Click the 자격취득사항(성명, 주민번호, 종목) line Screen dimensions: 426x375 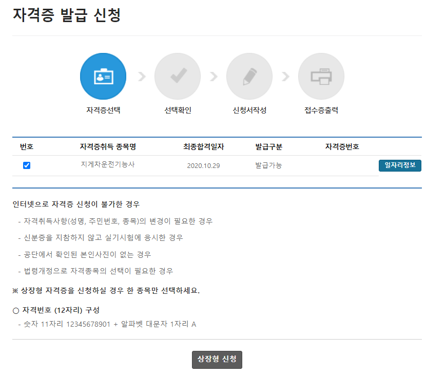click(x=115, y=221)
